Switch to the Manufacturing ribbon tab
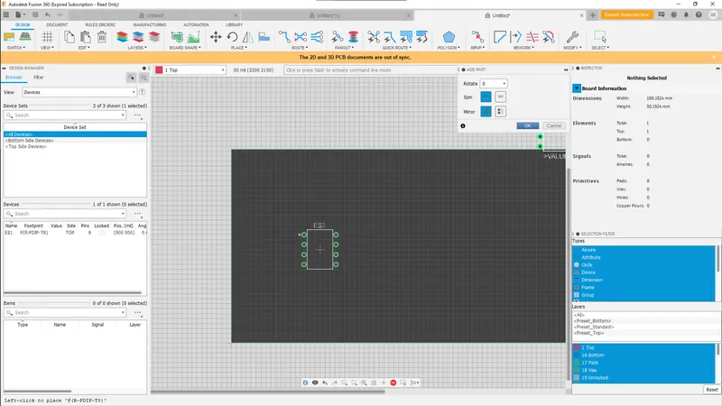 click(x=149, y=24)
